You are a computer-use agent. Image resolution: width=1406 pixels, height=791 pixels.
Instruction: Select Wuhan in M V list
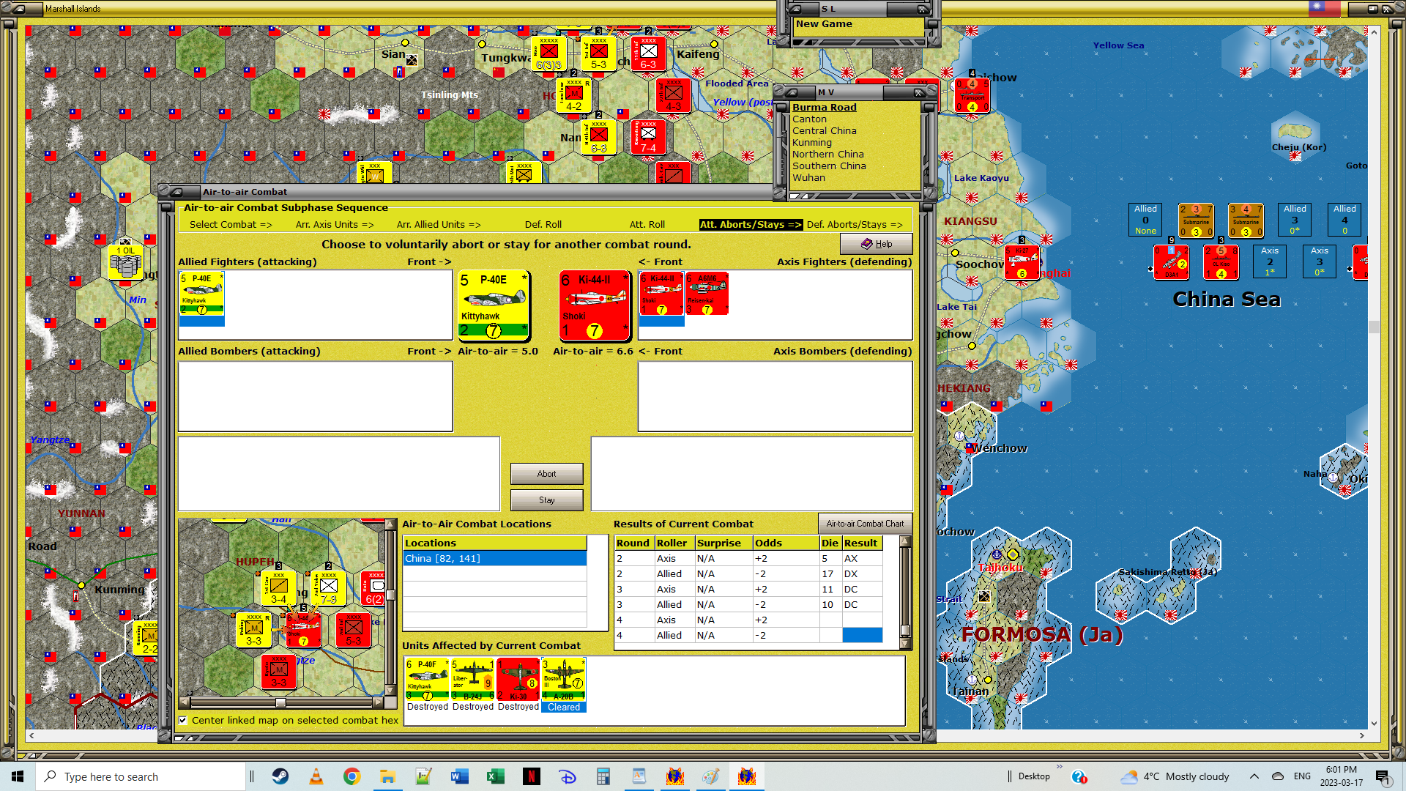pos(808,178)
